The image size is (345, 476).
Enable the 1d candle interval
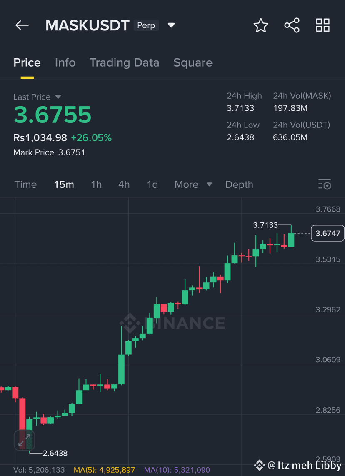pos(152,184)
